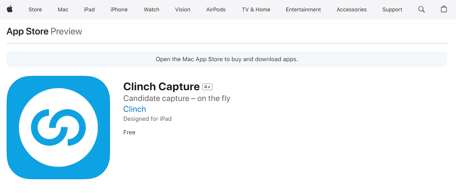Image resolution: width=456 pixels, height=193 pixels.
Task: Select Mac in navigation bar
Action: tap(63, 10)
